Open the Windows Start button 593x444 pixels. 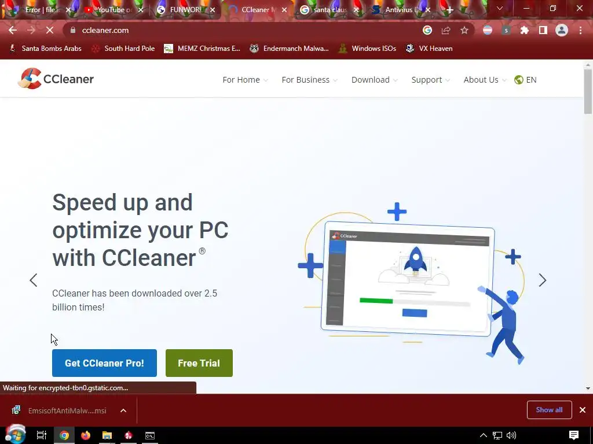(x=15, y=434)
